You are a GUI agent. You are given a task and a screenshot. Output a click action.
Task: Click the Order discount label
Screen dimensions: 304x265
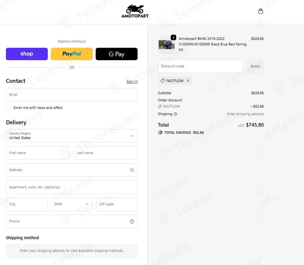[170, 100]
